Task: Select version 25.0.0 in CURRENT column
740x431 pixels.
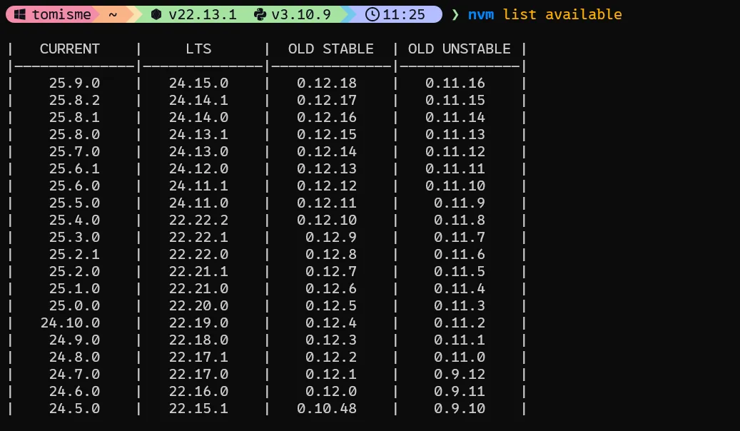Action: (74, 306)
